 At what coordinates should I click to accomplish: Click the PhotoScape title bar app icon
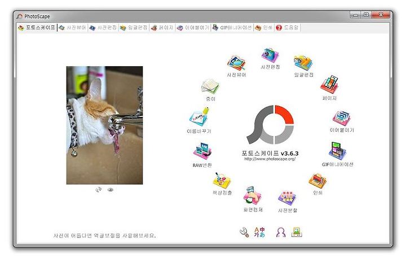point(20,16)
